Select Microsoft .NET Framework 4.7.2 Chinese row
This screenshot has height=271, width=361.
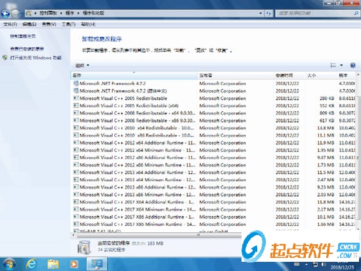pos(213,91)
